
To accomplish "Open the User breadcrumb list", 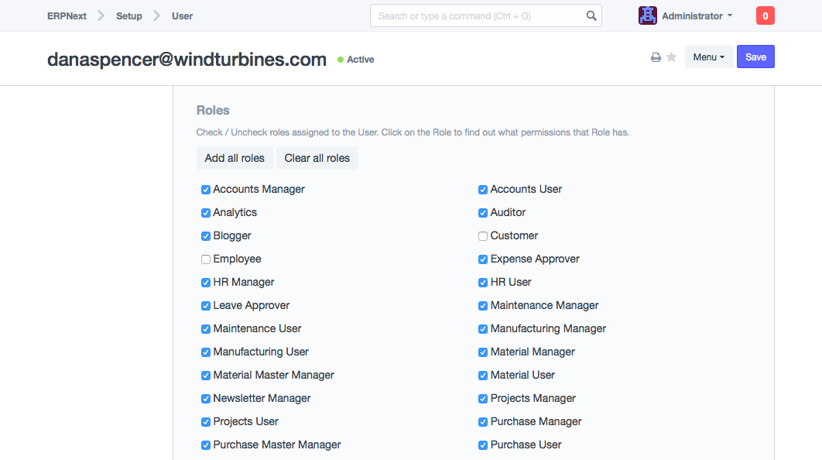I will point(182,15).
